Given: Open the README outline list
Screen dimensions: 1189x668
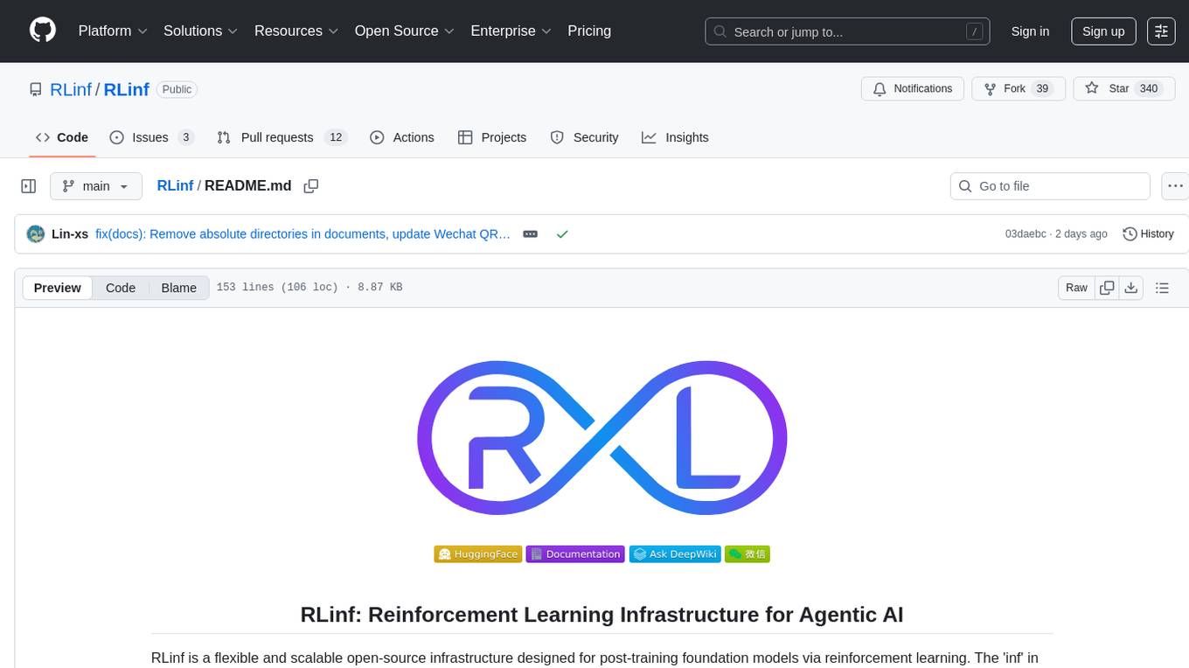Looking at the screenshot, I should [1162, 288].
